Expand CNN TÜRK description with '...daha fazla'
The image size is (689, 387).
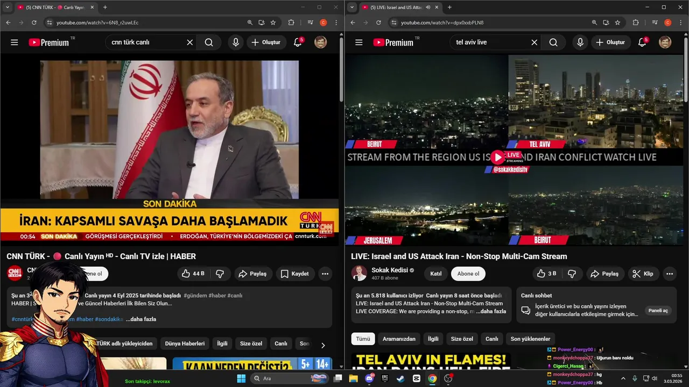point(141,319)
